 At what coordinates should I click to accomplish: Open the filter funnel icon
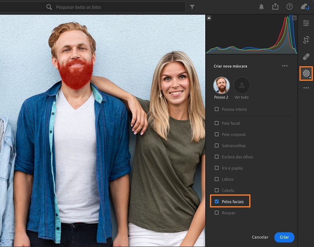(x=192, y=7)
